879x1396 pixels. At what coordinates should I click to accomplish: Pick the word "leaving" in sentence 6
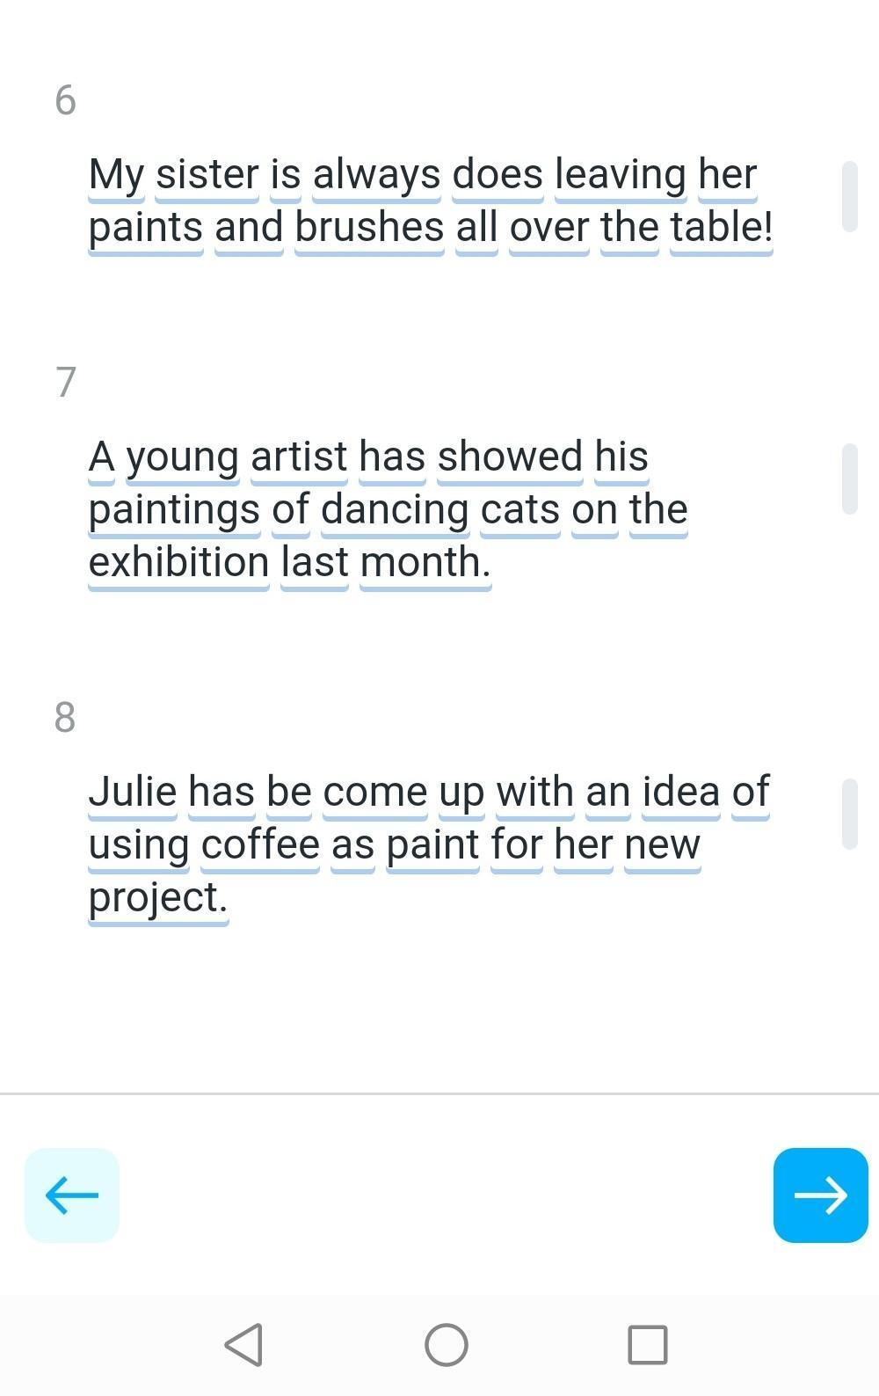click(621, 174)
